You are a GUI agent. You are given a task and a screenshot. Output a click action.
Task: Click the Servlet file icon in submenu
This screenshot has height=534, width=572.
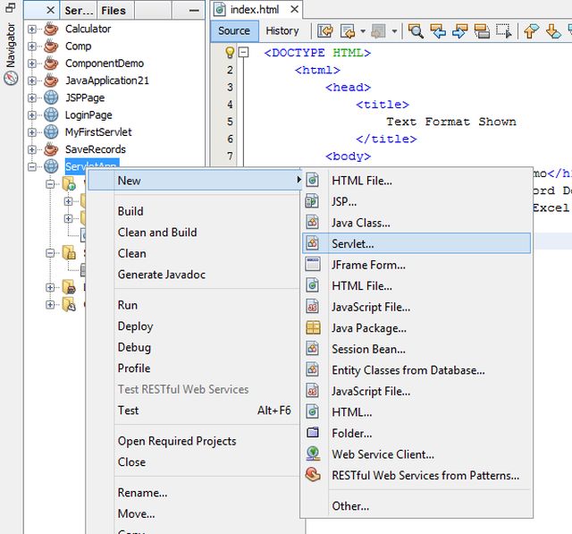click(312, 243)
